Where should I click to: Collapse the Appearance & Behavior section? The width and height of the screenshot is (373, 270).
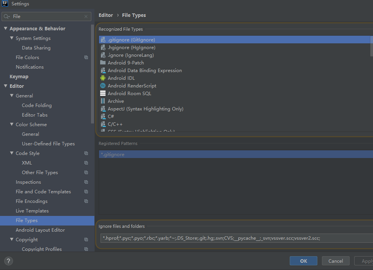point(5,28)
